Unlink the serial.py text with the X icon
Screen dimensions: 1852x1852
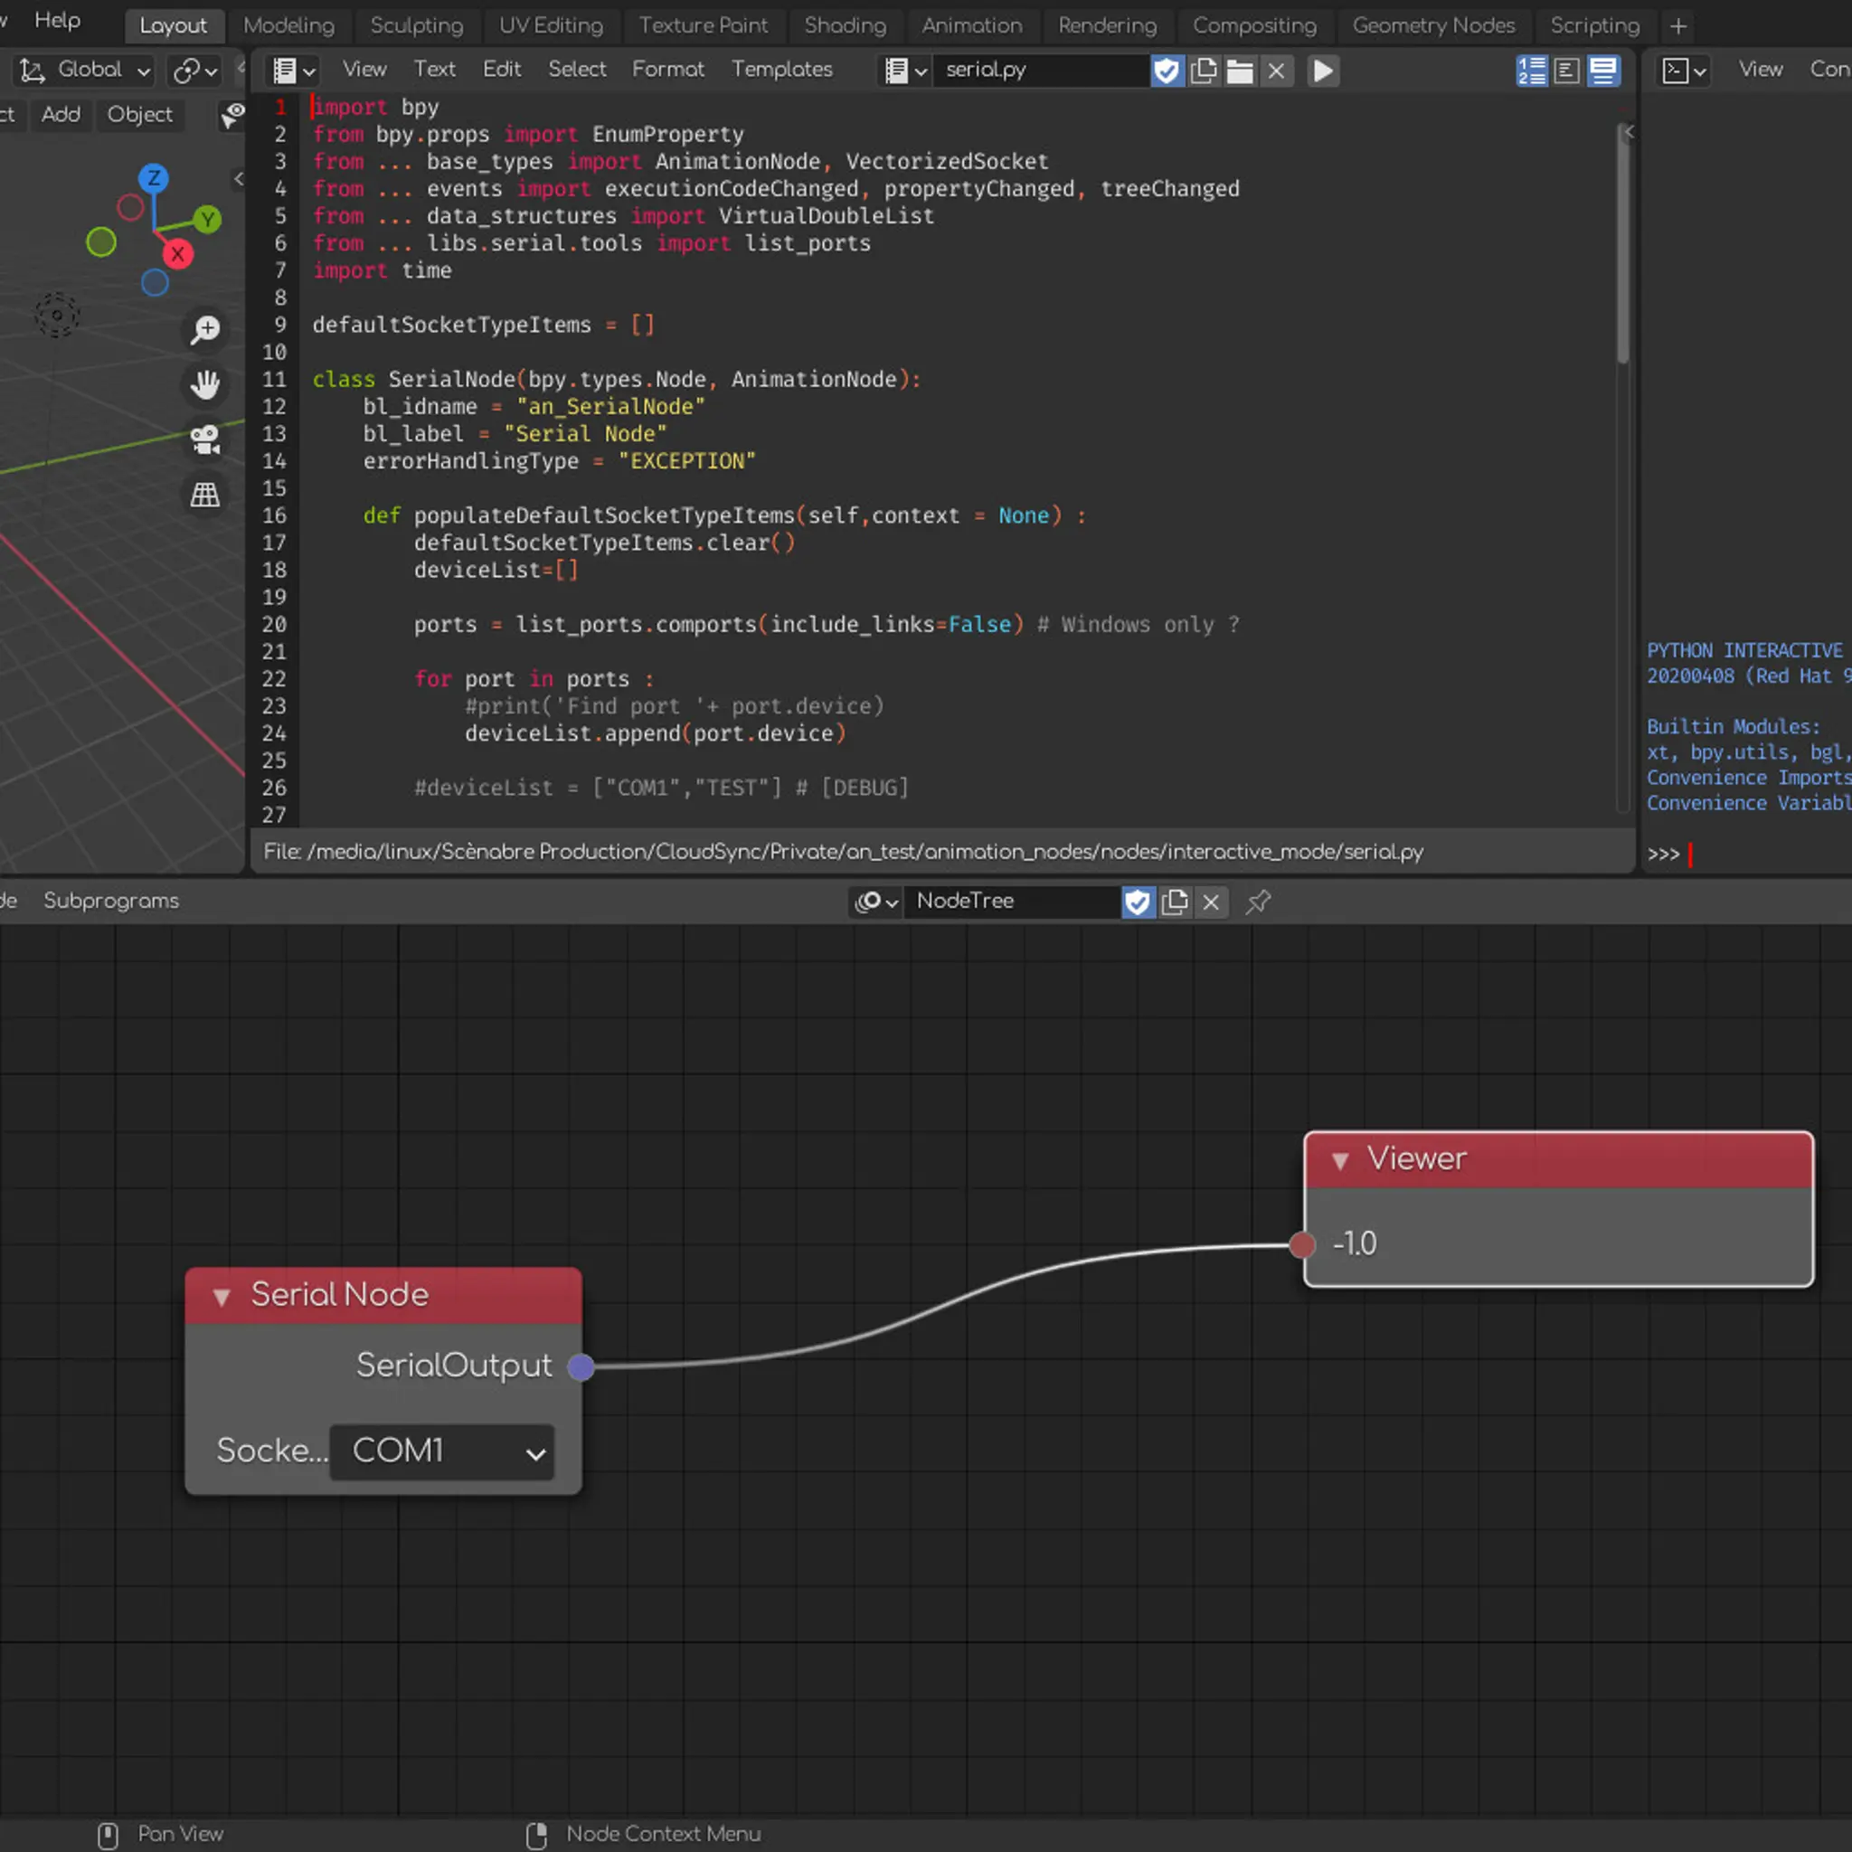[1276, 70]
